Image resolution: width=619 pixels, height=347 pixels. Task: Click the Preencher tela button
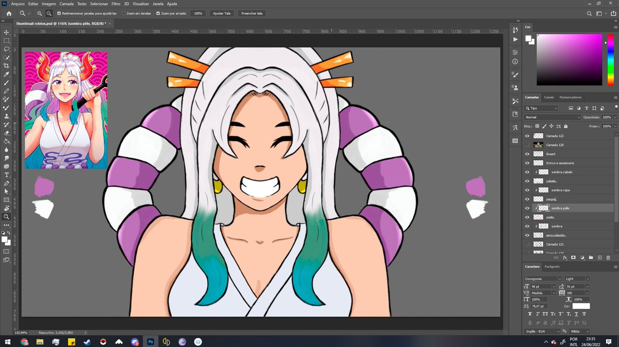tap(252, 13)
